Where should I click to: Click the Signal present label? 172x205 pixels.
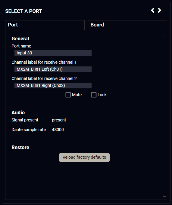[x=25, y=120]
